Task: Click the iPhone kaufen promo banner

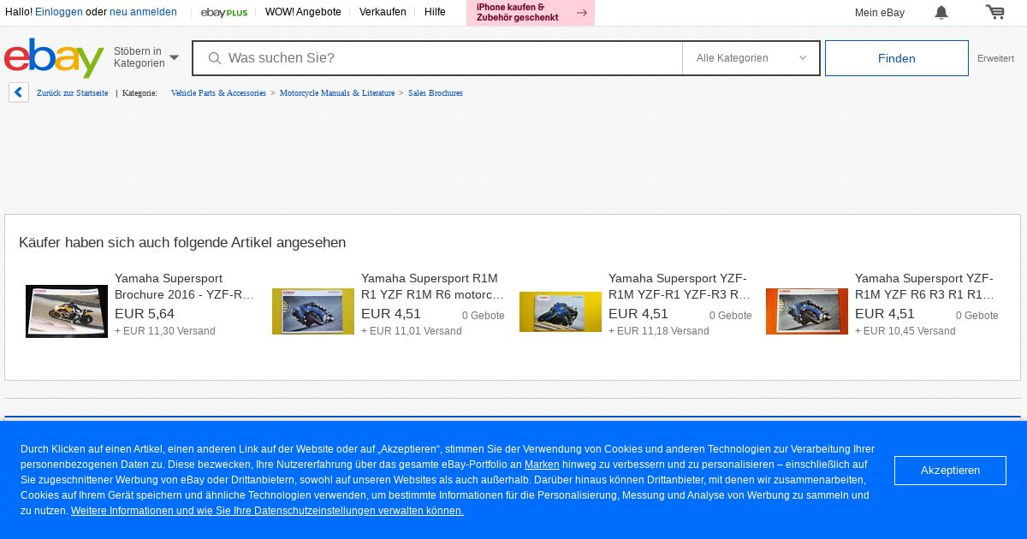Action: click(x=531, y=13)
